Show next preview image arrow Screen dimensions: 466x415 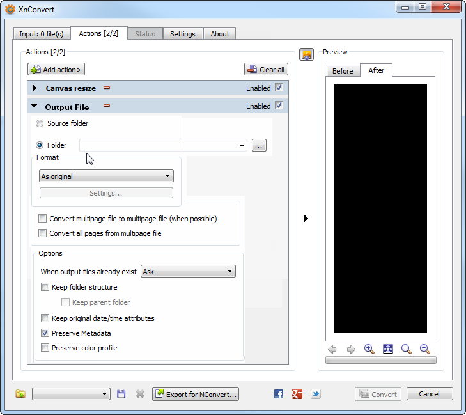click(351, 349)
